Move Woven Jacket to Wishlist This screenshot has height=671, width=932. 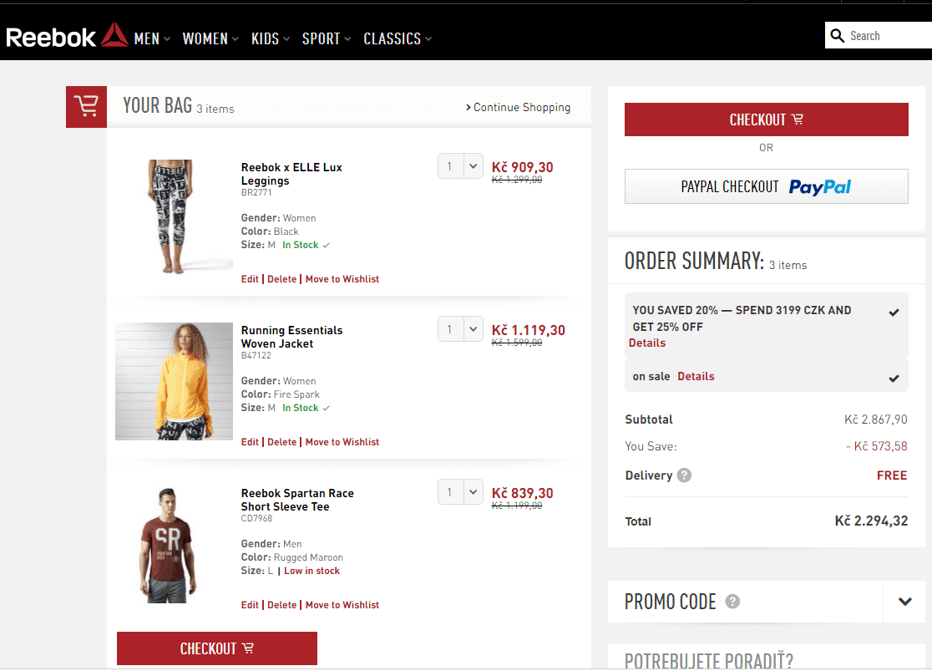(x=342, y=442)
